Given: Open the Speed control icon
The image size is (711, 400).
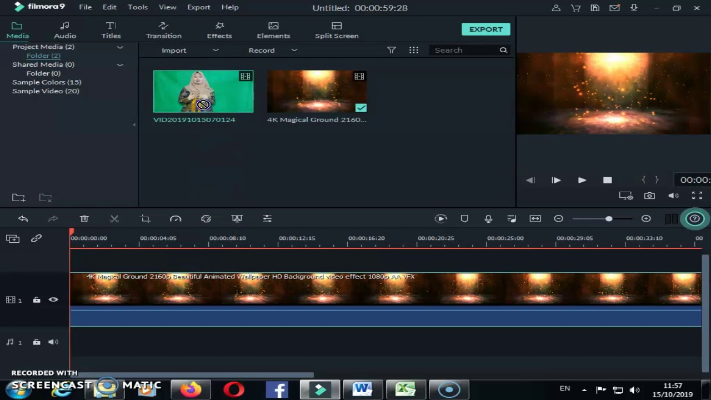Looking at the screenshot, I should (x=176, y=219).
